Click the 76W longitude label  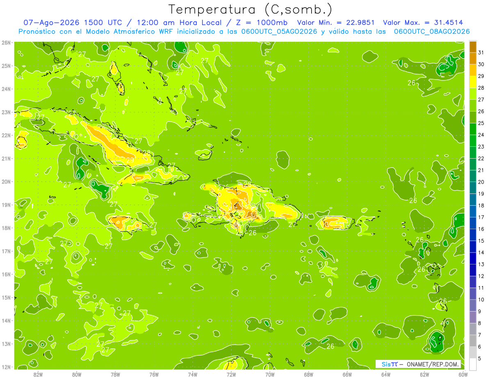point(154,374)
